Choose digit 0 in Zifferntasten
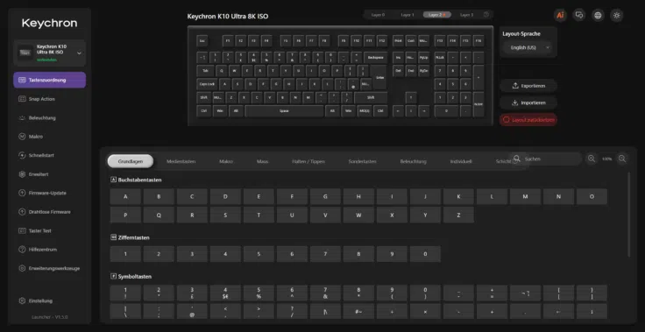Image resolution: width=645 pixels, height=332 pixels. 425,254
